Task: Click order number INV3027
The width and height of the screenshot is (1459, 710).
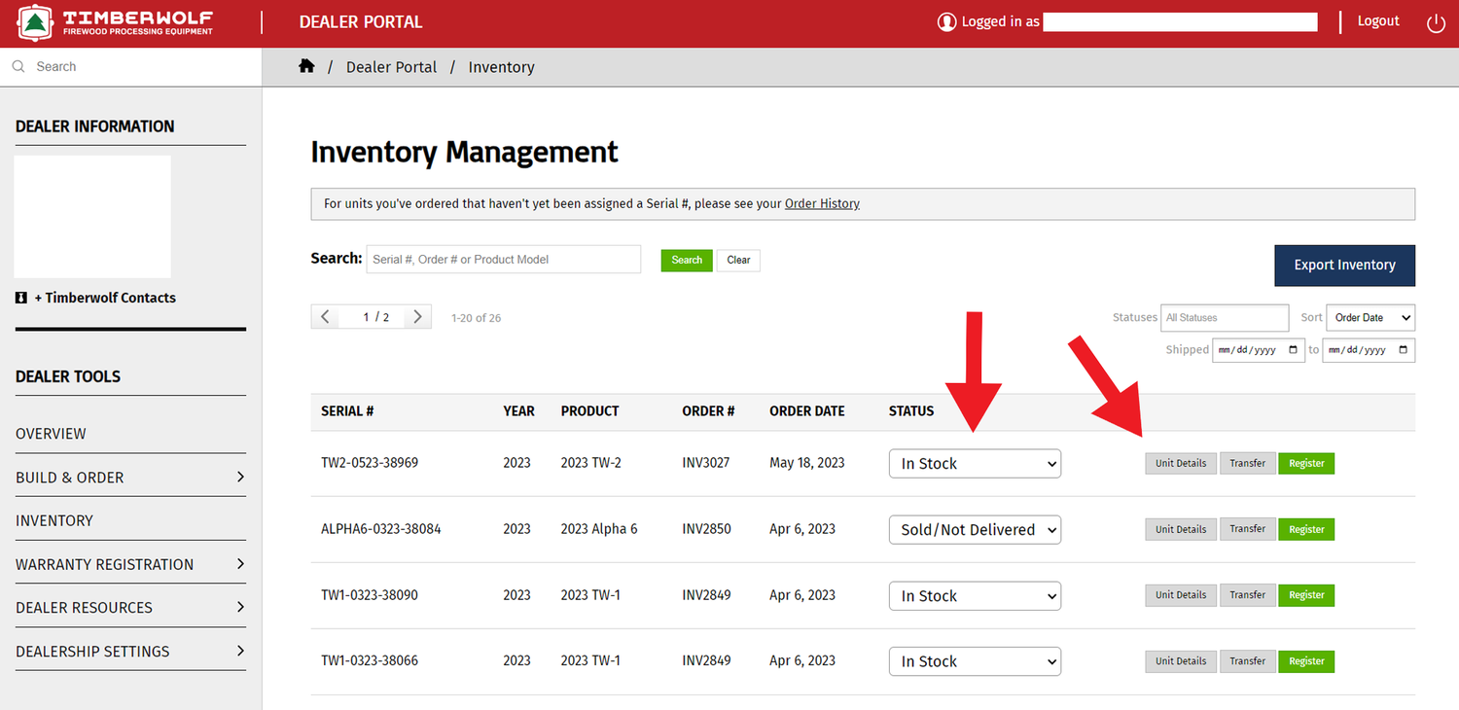Action: [x=706, y=463]
